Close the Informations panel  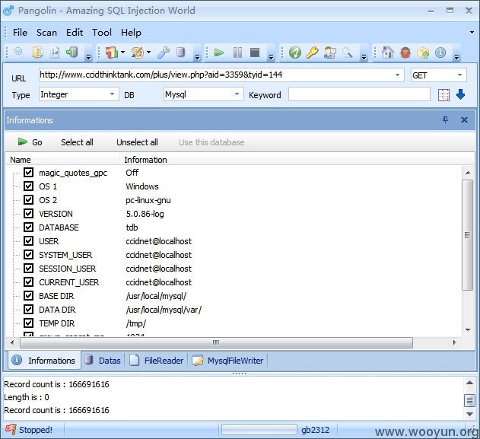click(x=464, y=119)
